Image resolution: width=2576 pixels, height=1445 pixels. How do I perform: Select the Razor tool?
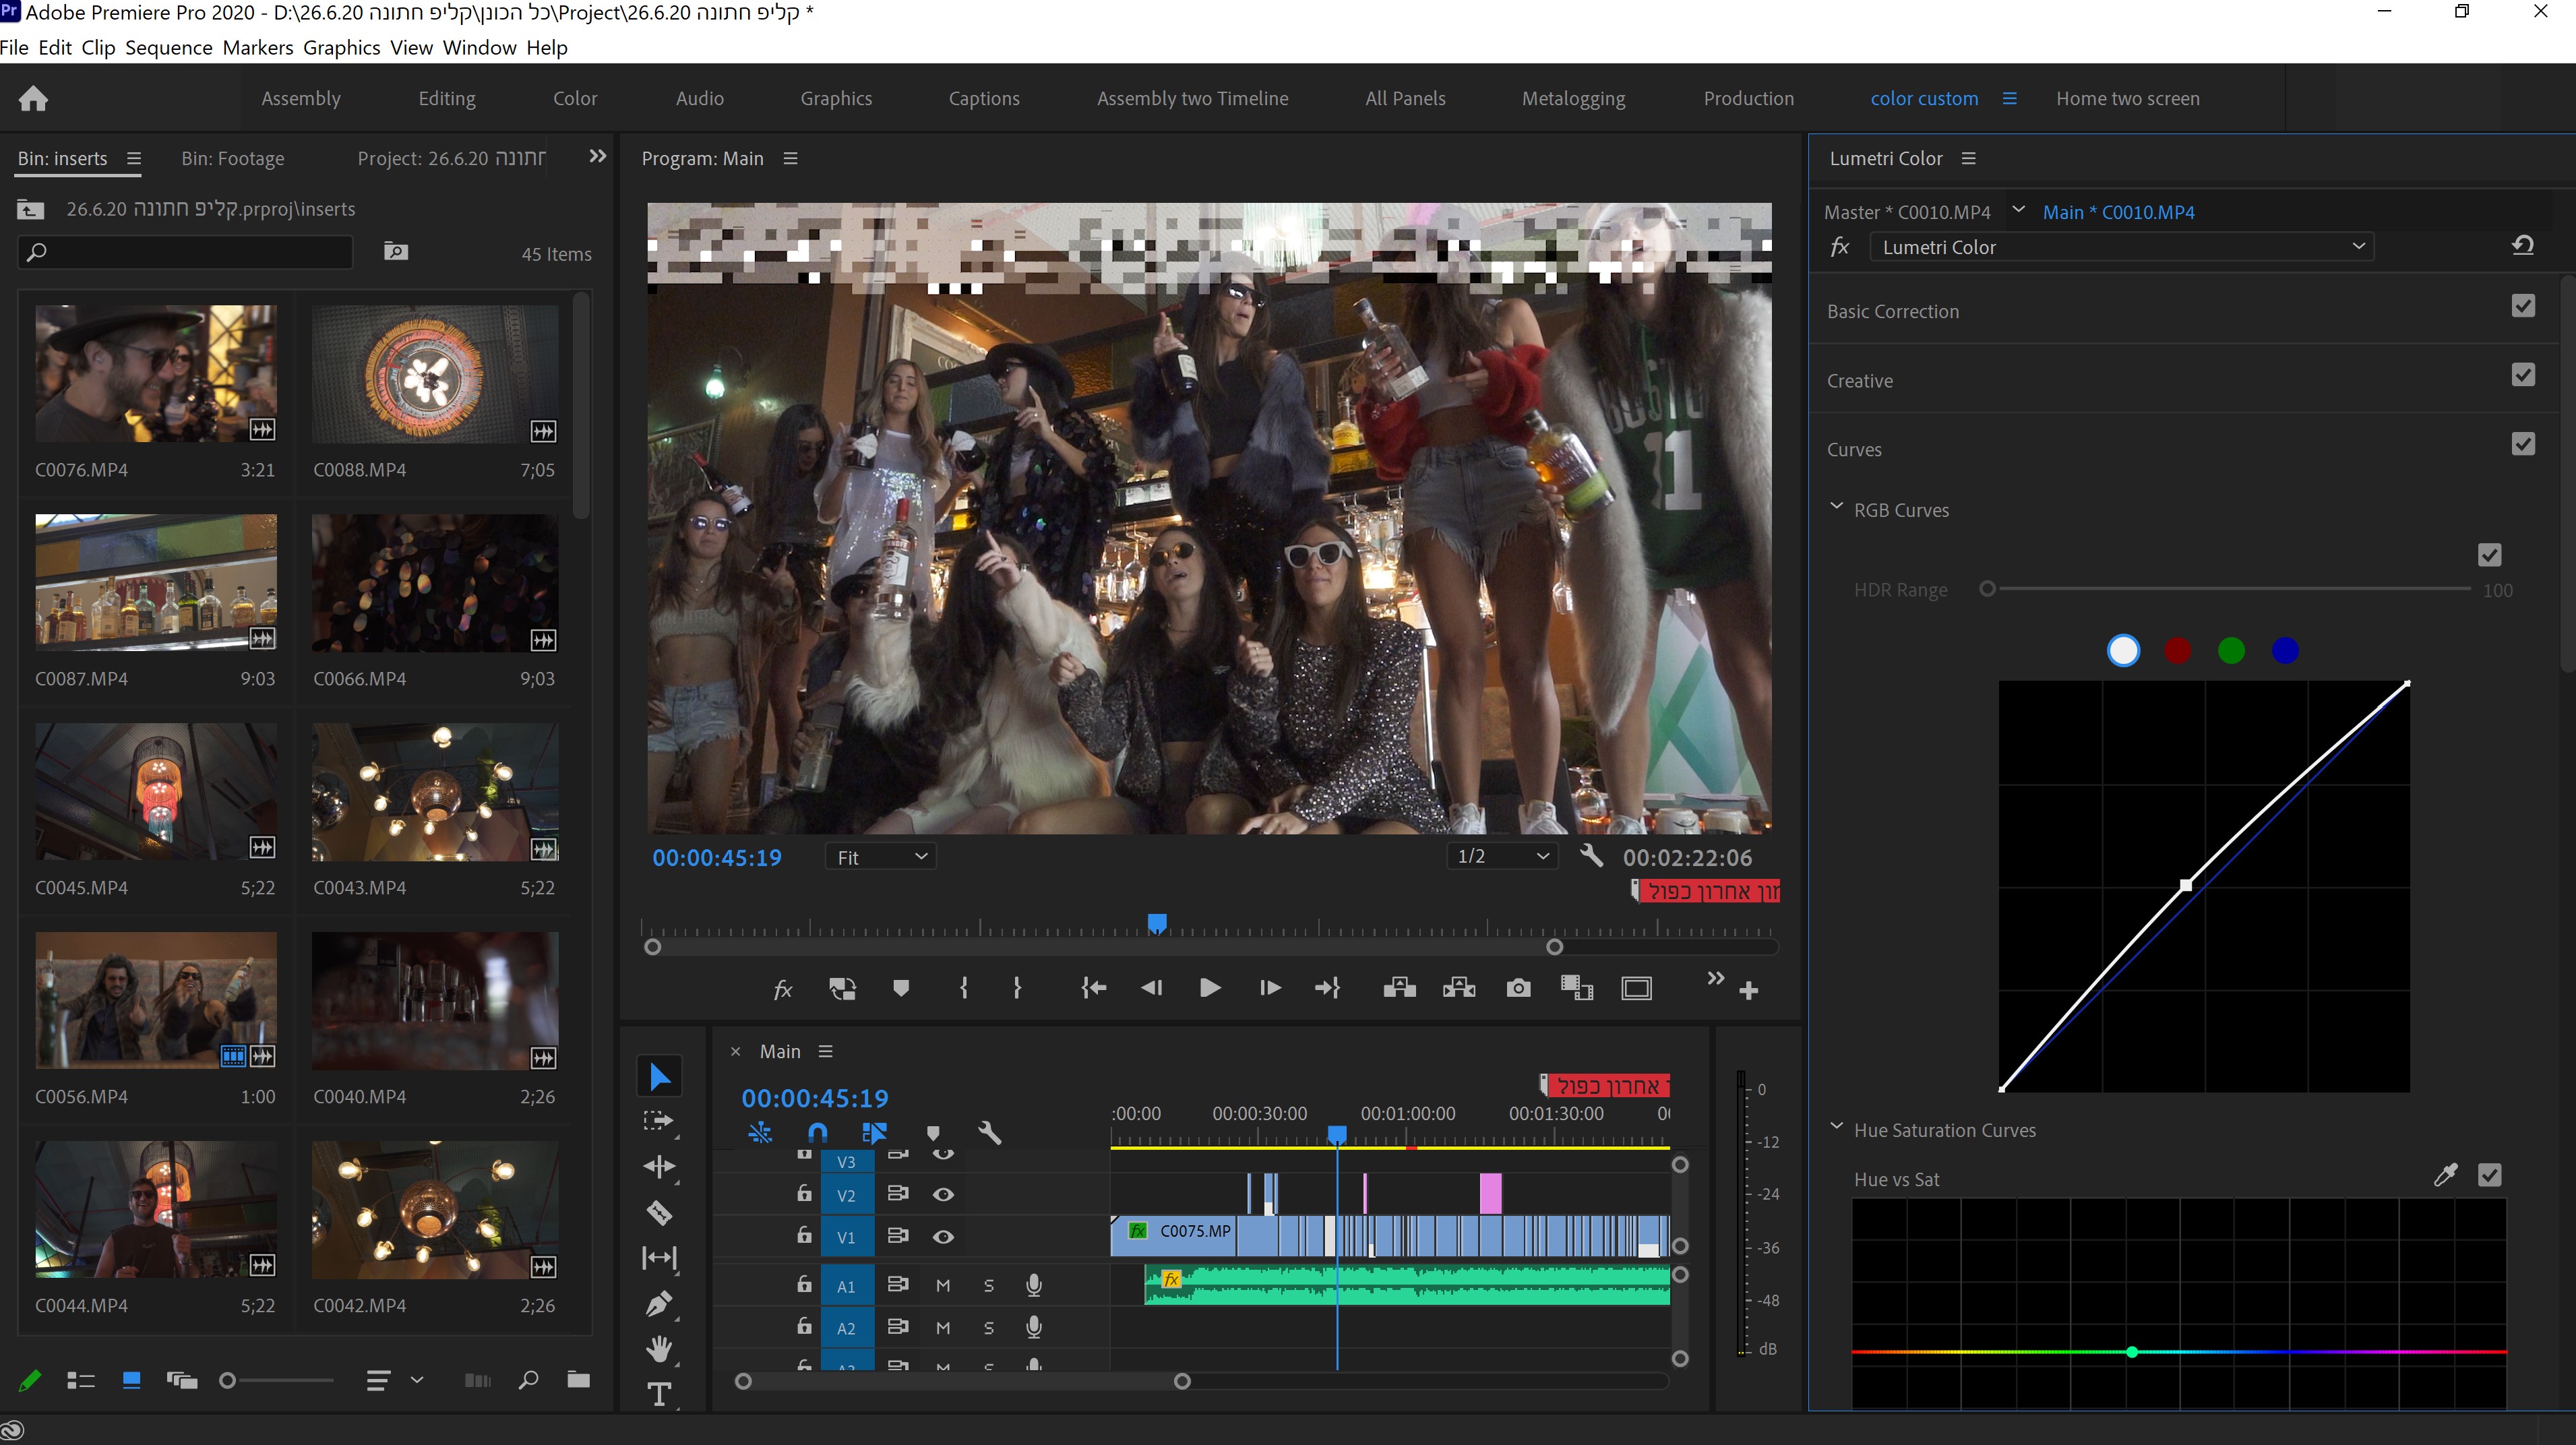coord(659,1212)
